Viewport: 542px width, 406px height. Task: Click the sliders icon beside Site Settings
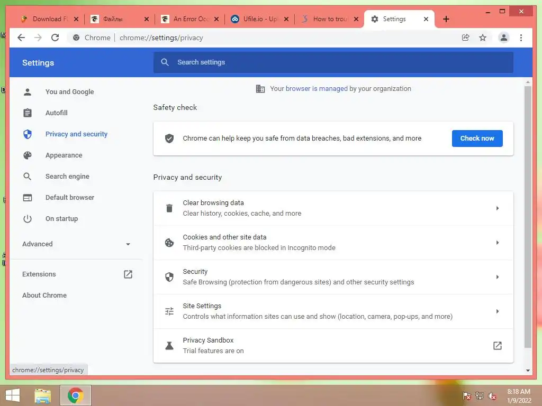coord(169,311)
